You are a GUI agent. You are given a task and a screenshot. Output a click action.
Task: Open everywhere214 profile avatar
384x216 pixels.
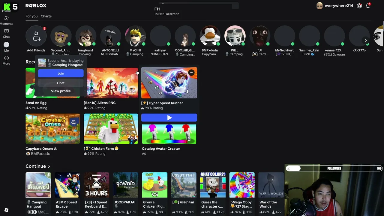click(x=319, y=6)
